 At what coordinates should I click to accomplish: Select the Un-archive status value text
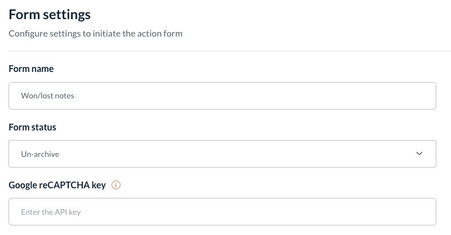click(37, 153)
